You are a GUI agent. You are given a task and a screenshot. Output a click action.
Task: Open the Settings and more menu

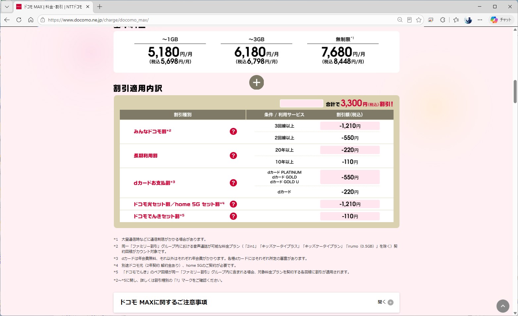(480, 20)
